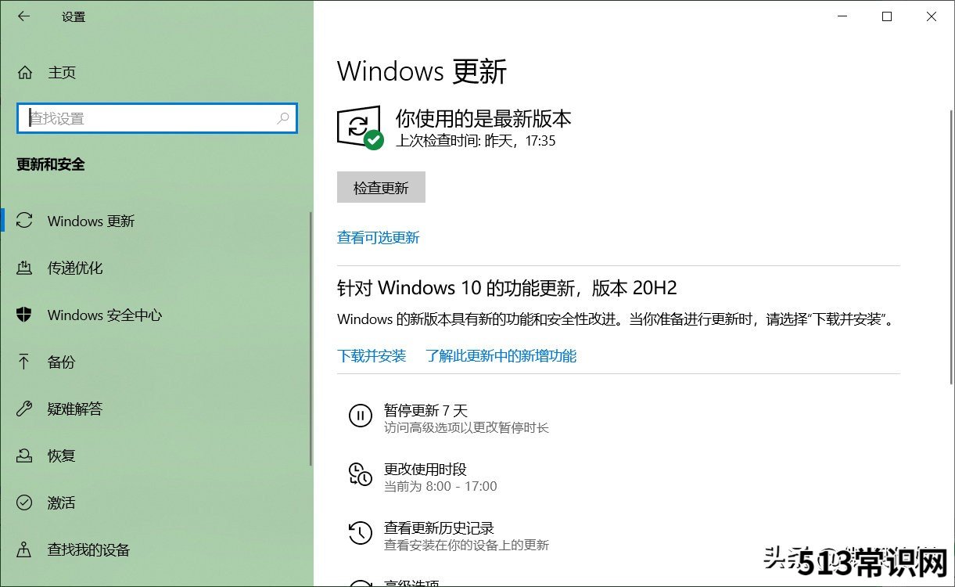The height and width of the screenshot is (587, 955).
Task: Click the update status icon with green check
Action: pos(360,128)
